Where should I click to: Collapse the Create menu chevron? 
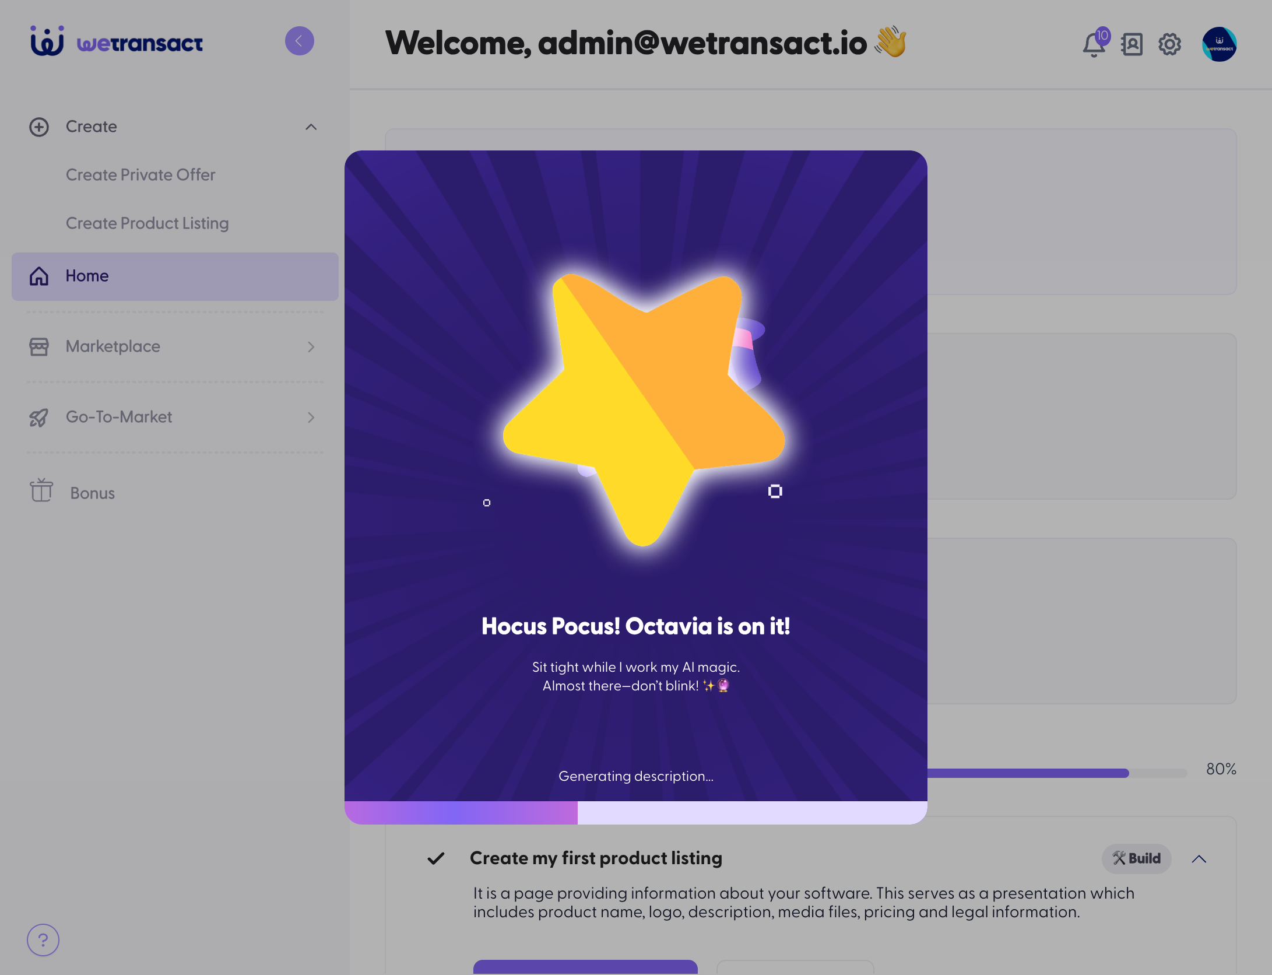point(311,127)
